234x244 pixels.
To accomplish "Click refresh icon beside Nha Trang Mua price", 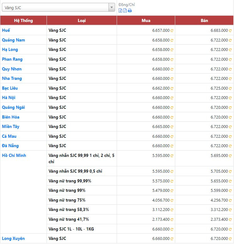I will pyautogui.click(x=172, y=79).
